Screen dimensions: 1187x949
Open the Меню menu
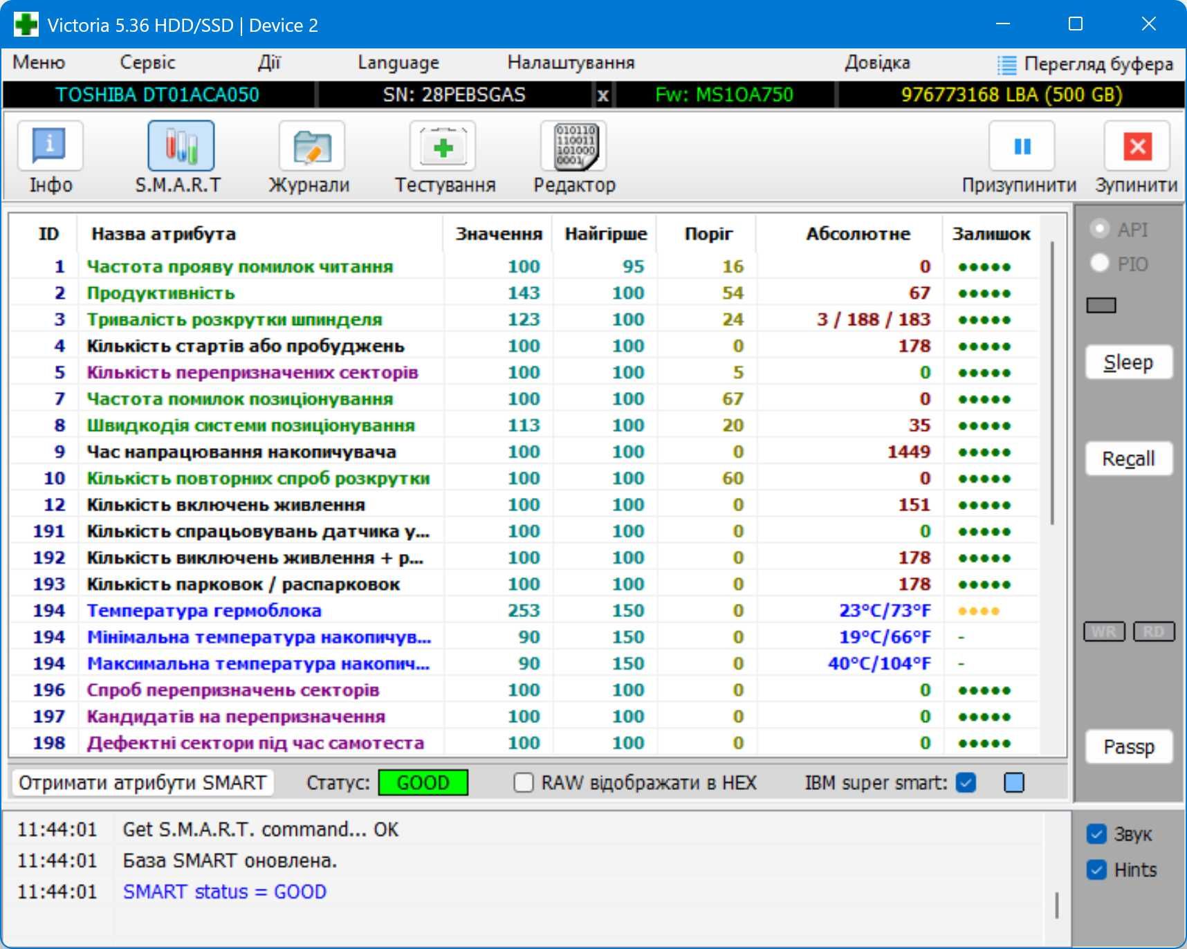tap(39, 62)
